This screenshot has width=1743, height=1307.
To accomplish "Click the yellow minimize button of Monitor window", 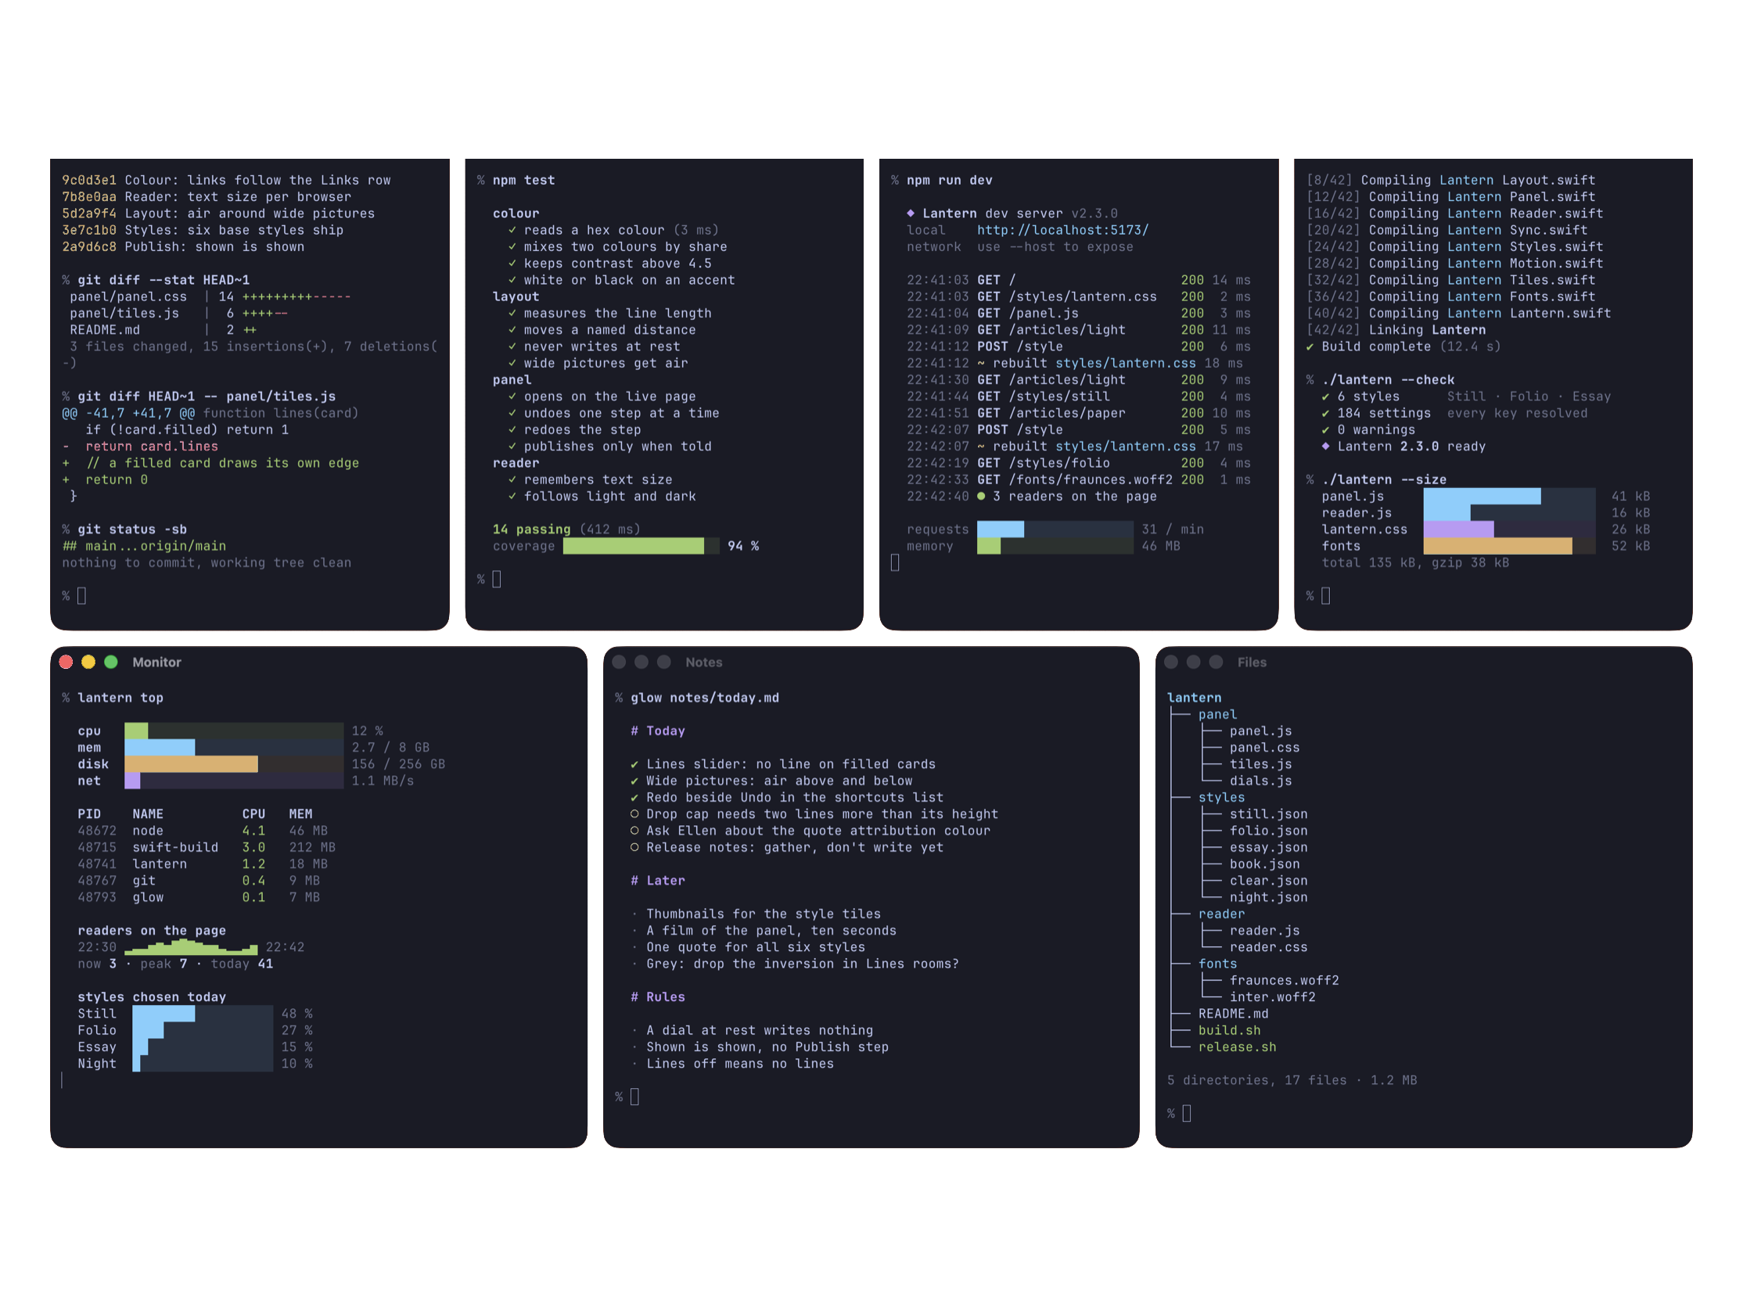I will pyautogui.click(x=88, y=662).
